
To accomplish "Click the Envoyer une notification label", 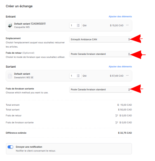I will coord(29,147).
